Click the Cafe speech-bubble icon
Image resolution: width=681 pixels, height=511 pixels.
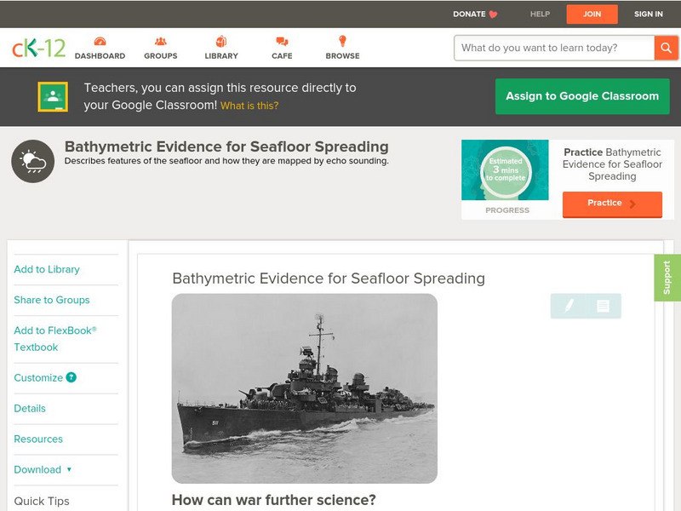point(280,40)
